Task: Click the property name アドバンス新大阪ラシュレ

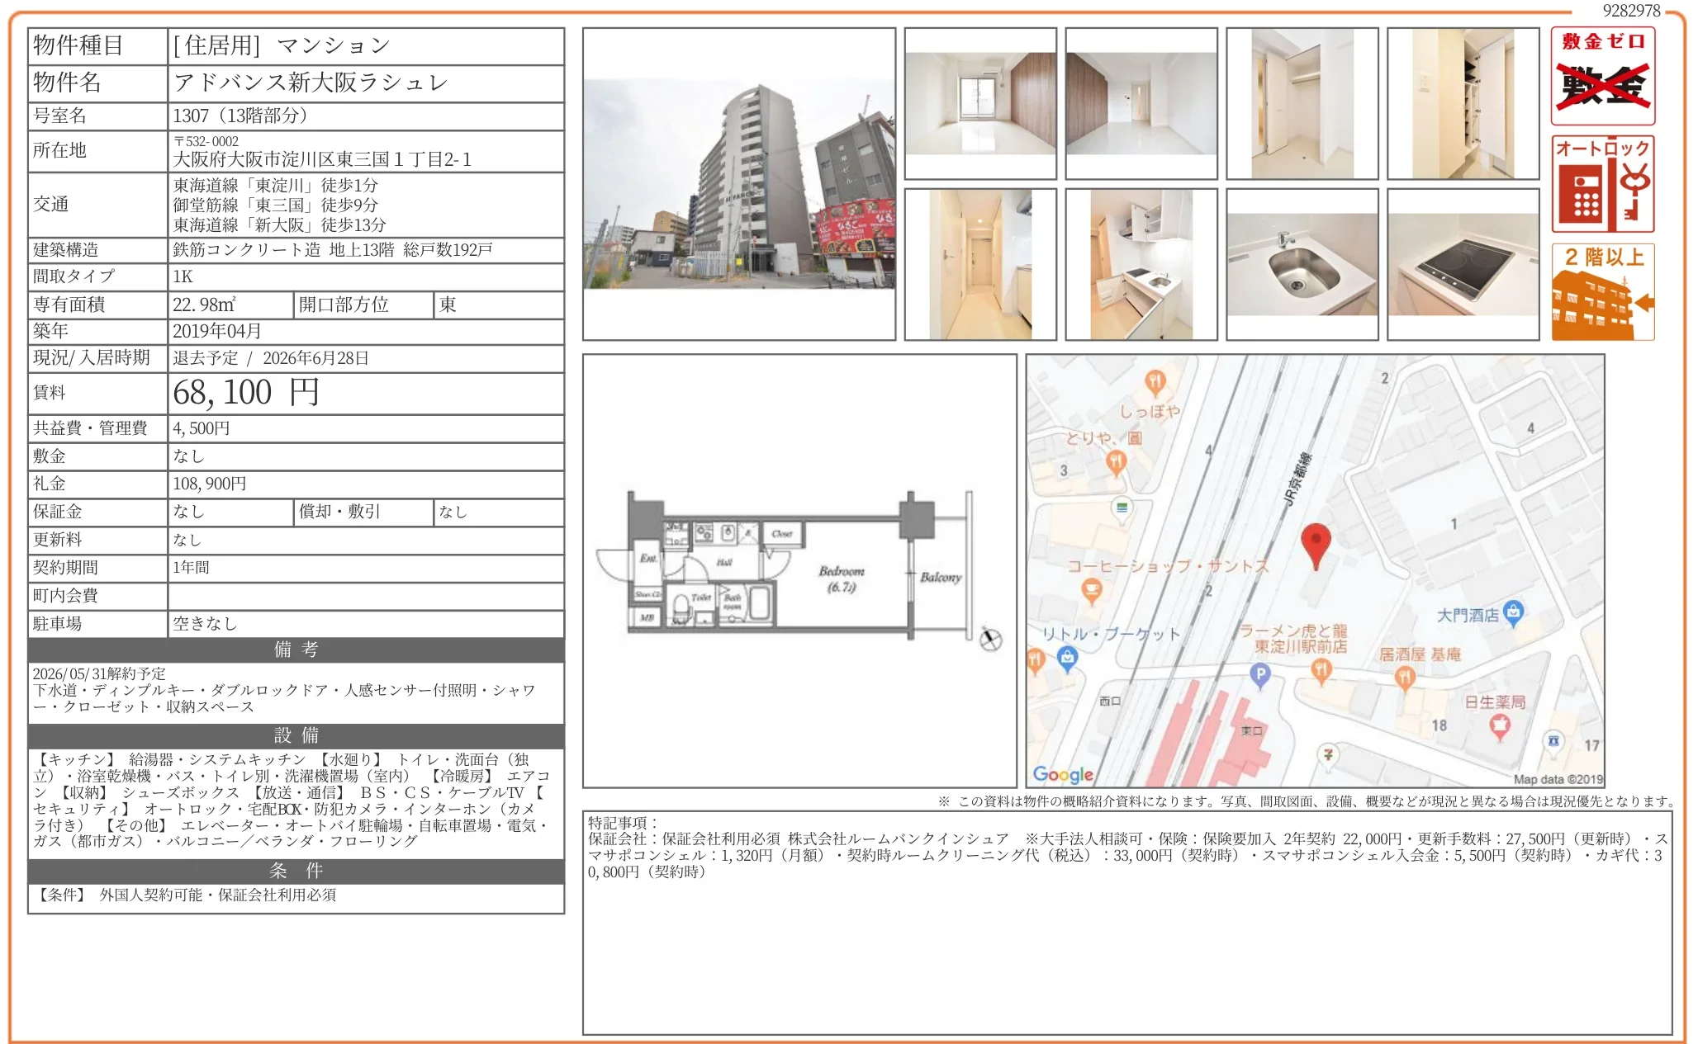Action: click(311, 83)
